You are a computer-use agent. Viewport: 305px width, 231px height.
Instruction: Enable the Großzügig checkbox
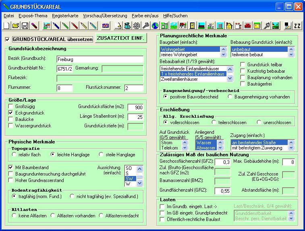pos(11,106)
